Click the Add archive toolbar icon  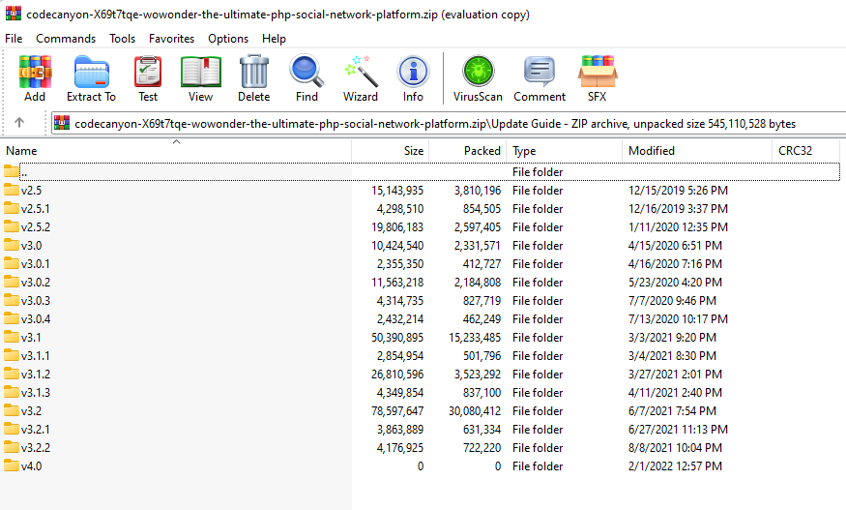(35, 78)
